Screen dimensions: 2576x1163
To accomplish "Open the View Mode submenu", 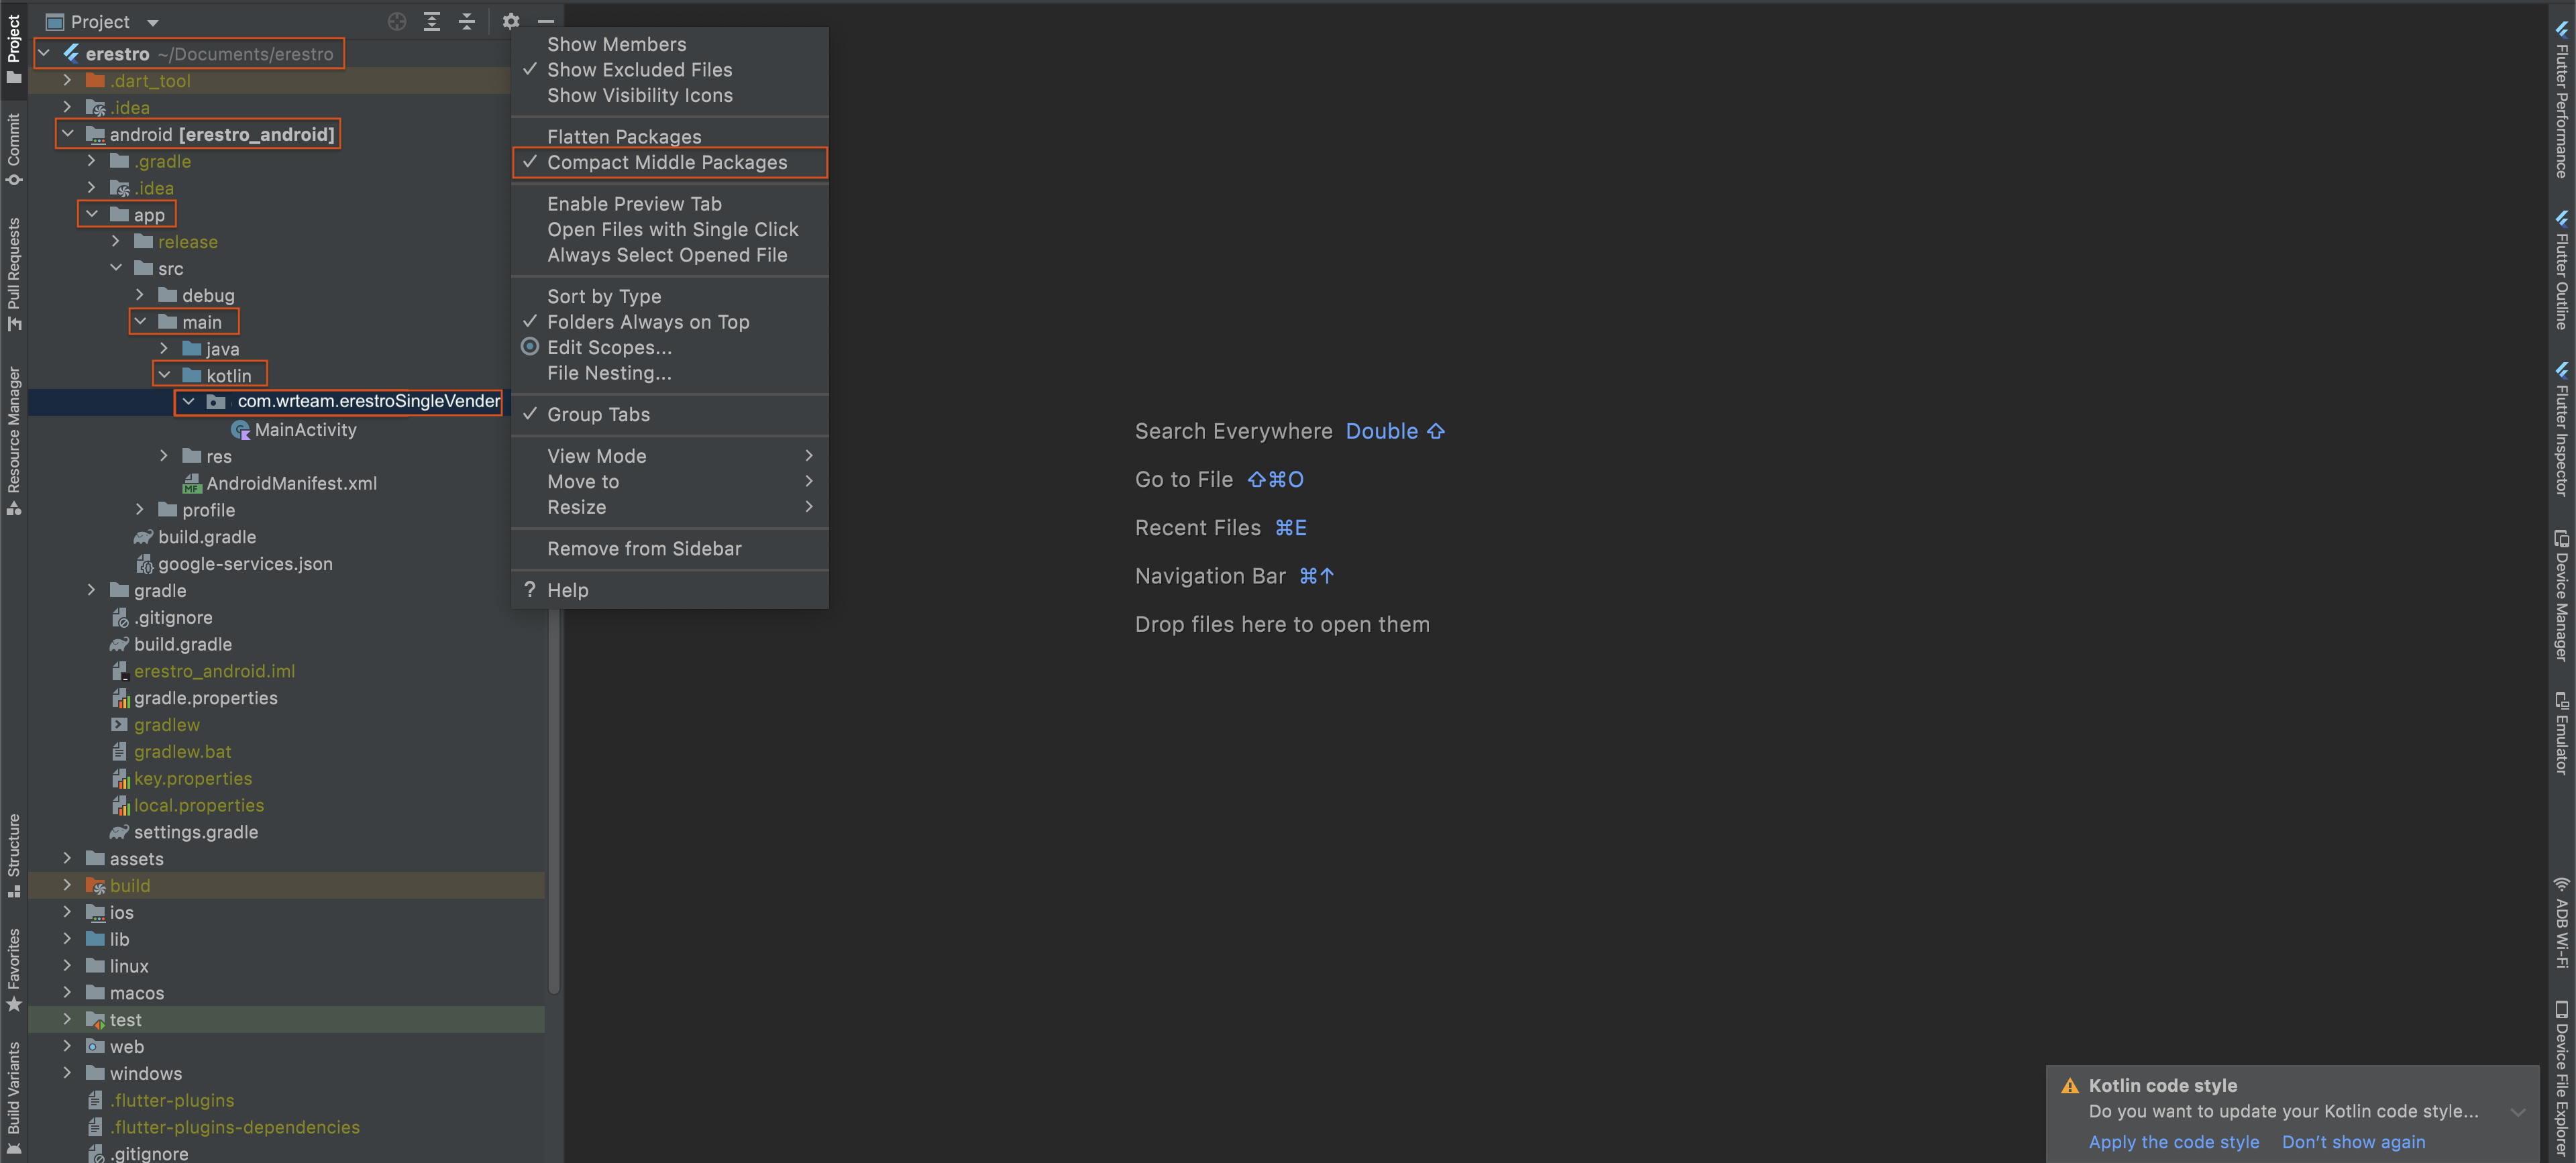I will click(x=669, y=456).
